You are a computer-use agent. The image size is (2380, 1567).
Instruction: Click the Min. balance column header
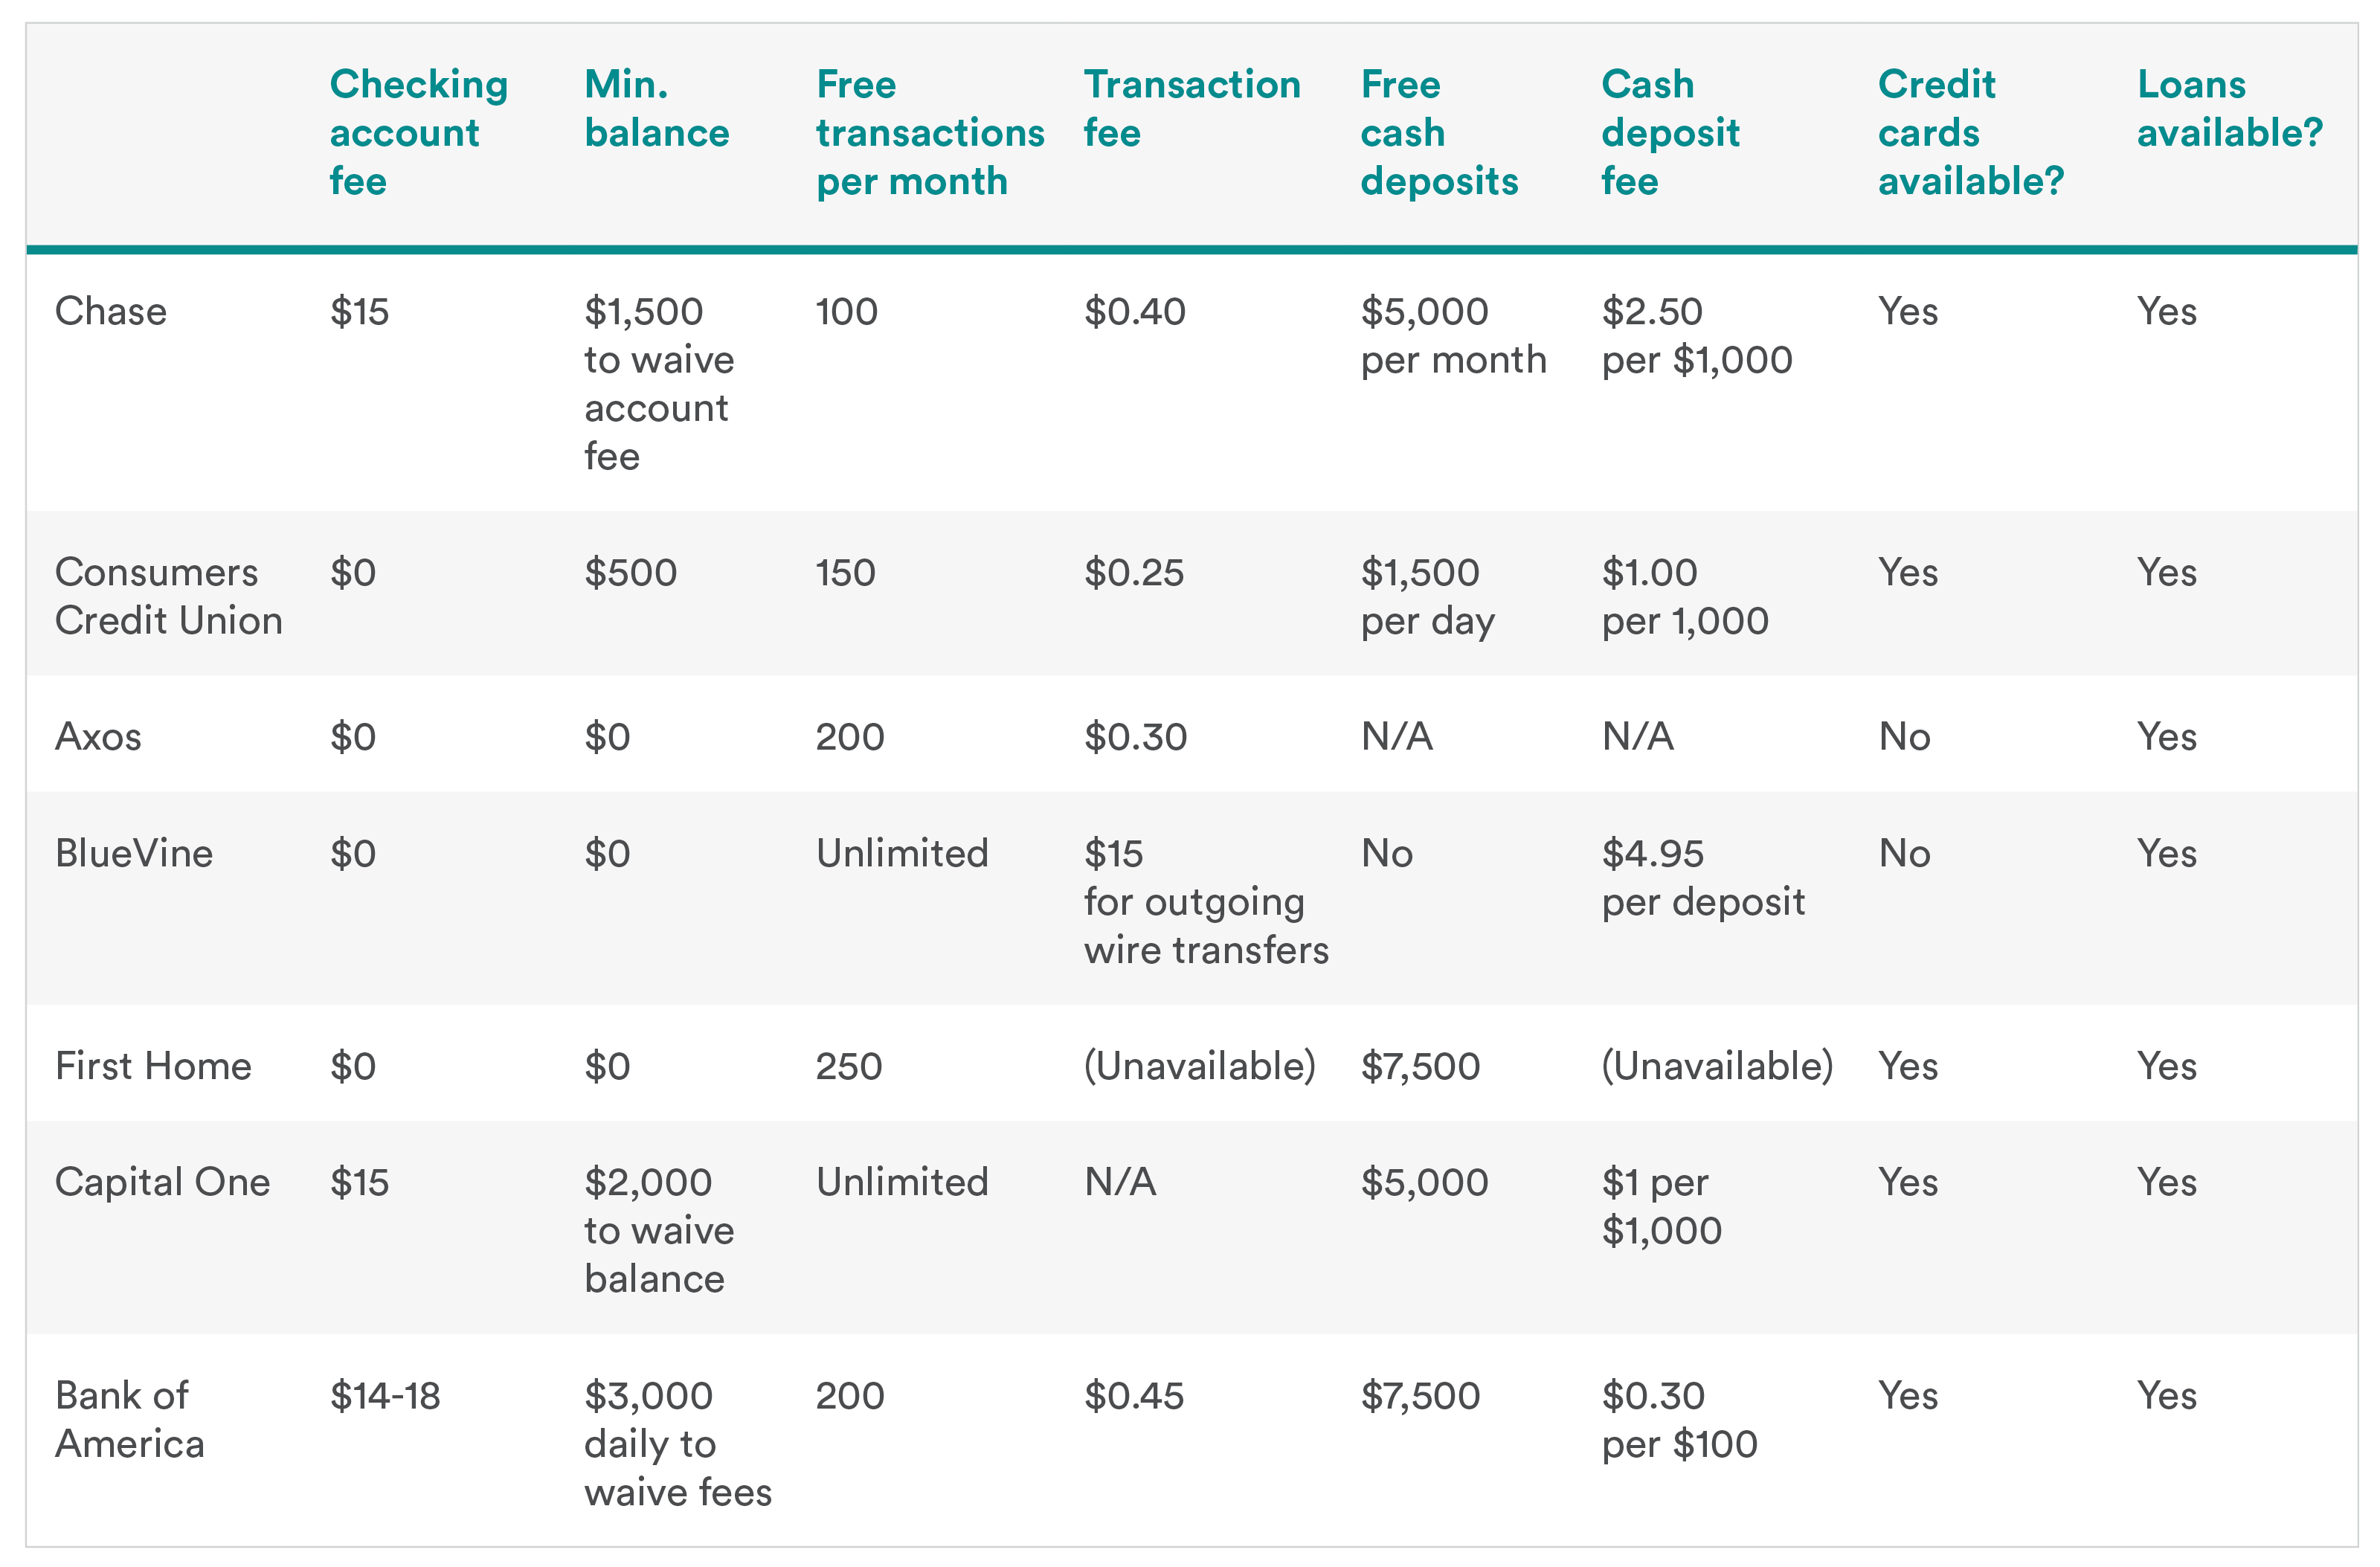[x=656, y=109]
